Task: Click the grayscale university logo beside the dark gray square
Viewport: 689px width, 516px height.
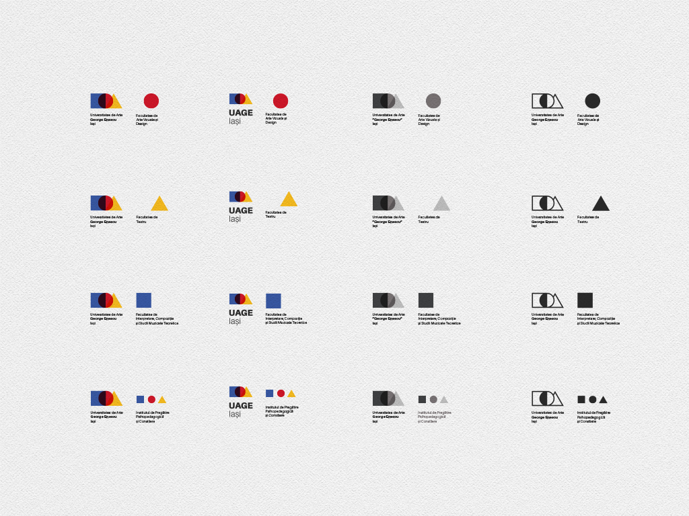Action: click(x=388, y=300)
